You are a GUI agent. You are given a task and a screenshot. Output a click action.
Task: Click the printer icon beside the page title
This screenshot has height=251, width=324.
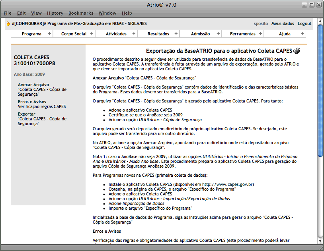pyautogui.click(x=297, y=51)
